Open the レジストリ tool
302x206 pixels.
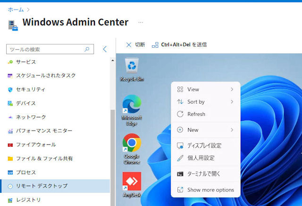tap(55, 200)
